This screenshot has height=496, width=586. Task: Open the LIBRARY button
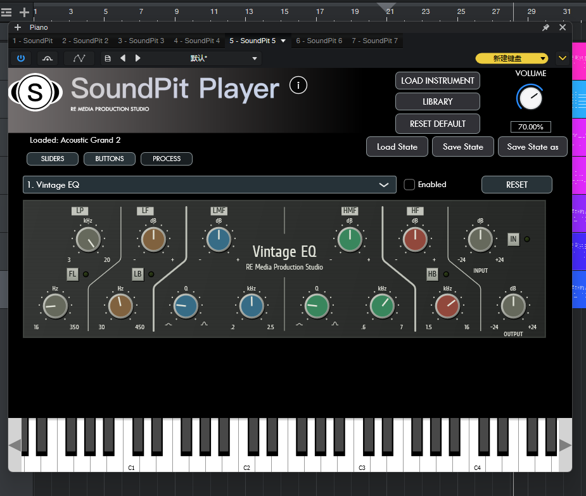[x=437, y=101]
